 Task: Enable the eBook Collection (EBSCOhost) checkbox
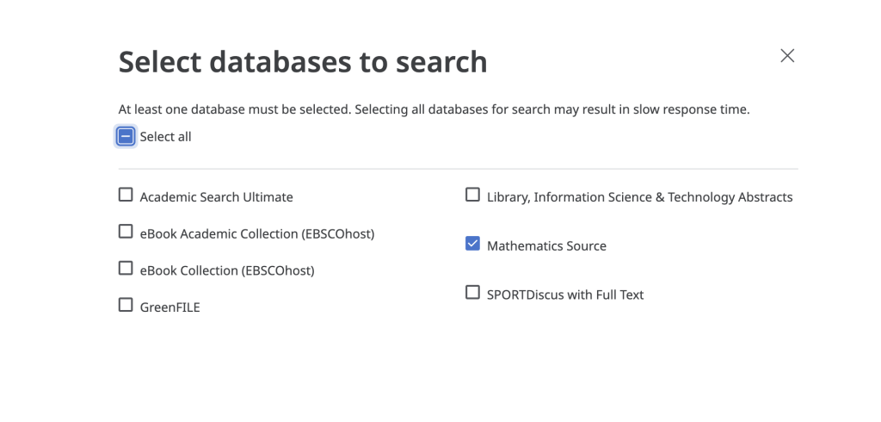tap(126, 269)
